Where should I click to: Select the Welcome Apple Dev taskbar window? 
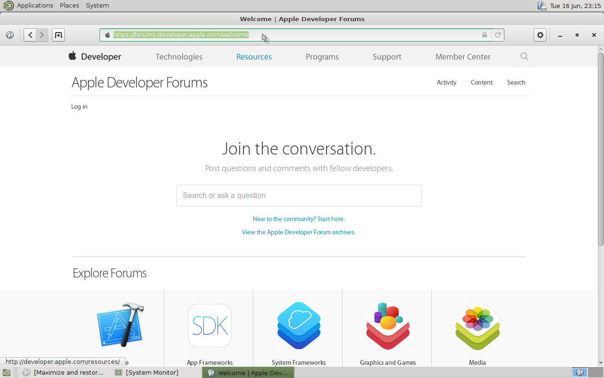(248, 373)
